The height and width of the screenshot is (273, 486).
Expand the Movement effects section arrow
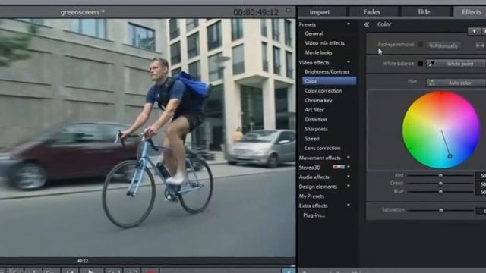click(349, 158)
